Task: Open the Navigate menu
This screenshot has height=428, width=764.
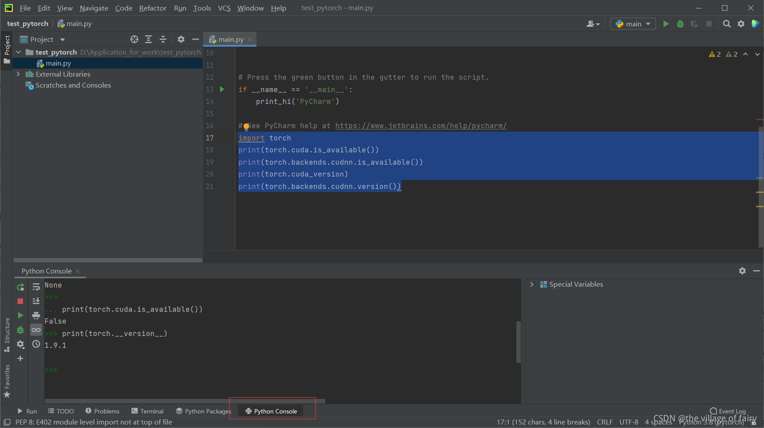Action: [94, 8]
